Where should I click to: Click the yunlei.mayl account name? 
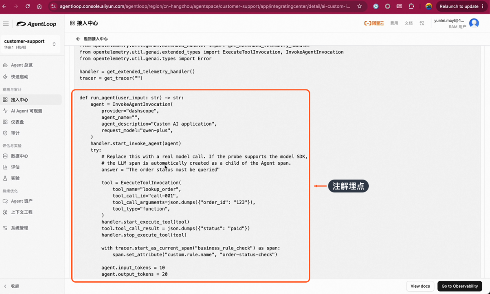449,20
